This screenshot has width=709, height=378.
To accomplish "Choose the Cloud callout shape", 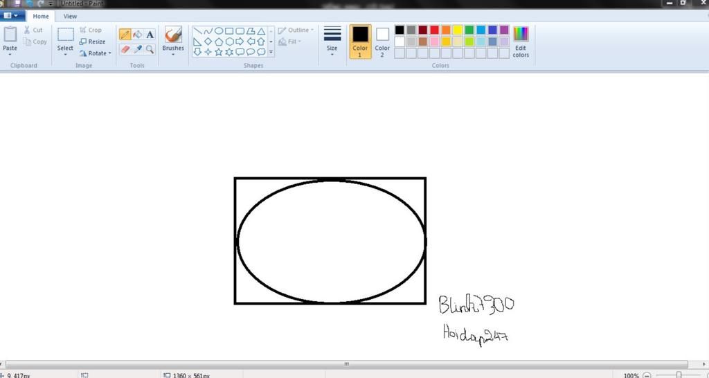I will pos(261,52).
